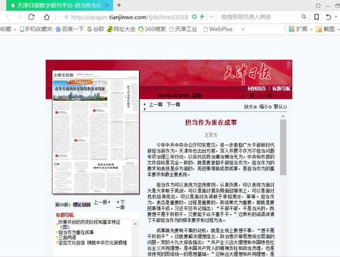Select the 默认 font size option
The width and height of the screenshot is (340, 257).
[280, 107]
